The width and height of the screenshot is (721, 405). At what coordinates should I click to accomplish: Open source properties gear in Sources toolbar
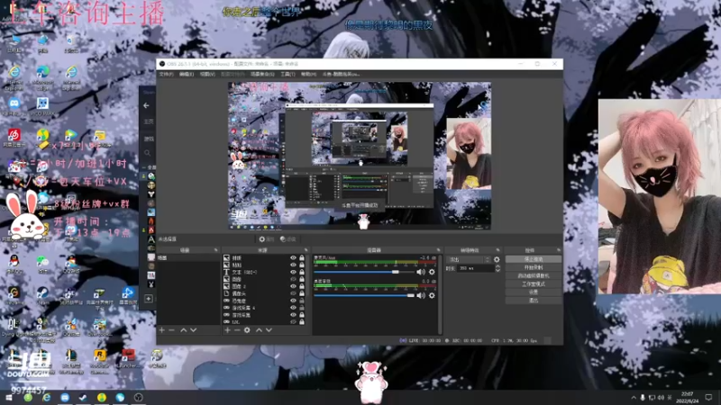tap(247, 330)
